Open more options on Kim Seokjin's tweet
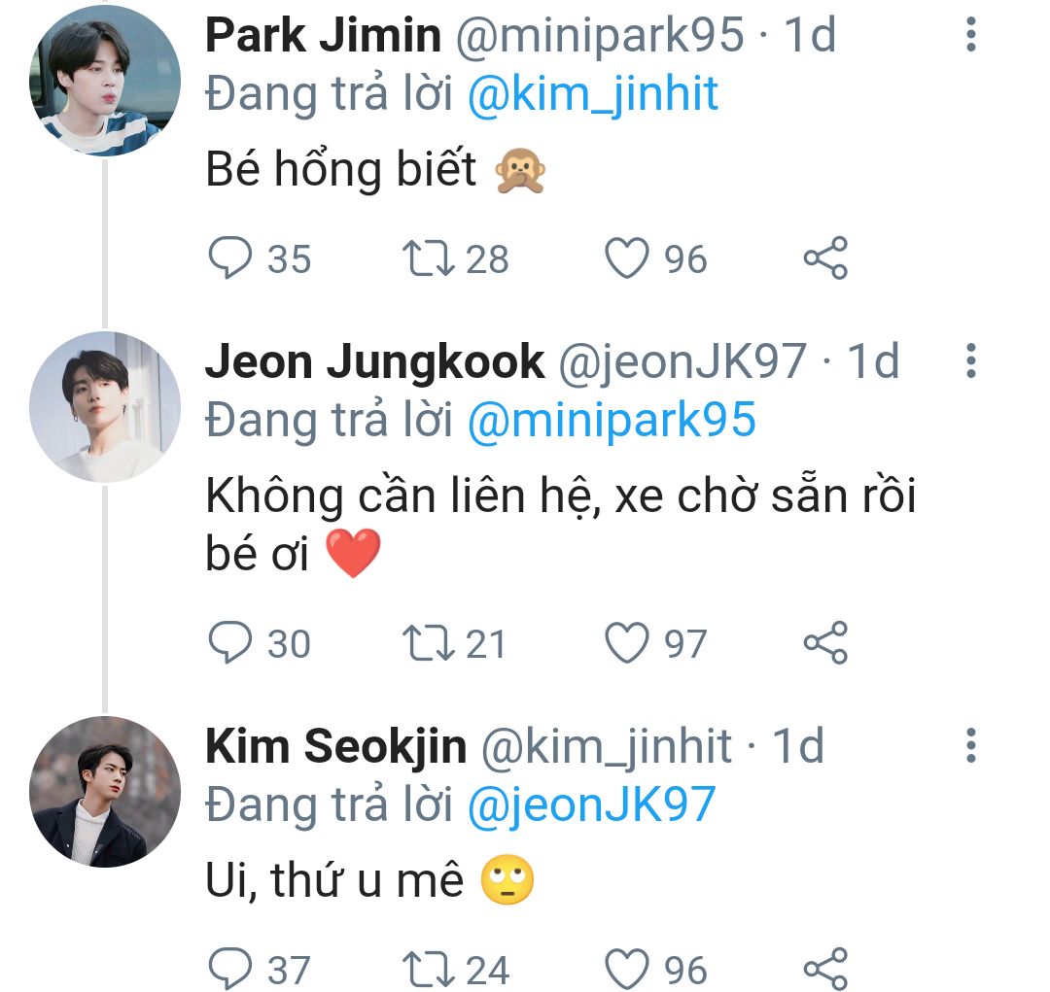The height and width of the screenshot is (992, 1050). coord(969,746)
